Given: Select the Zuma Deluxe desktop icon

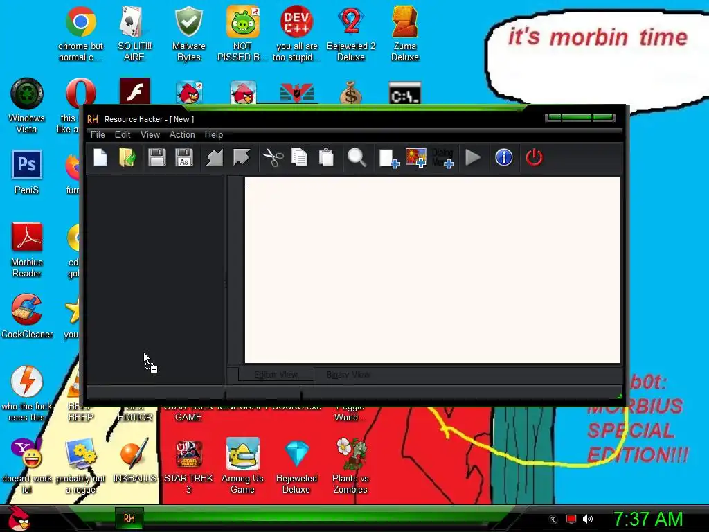Looking at the screenshot, I should pyautogui.click(x=404, y=34).
